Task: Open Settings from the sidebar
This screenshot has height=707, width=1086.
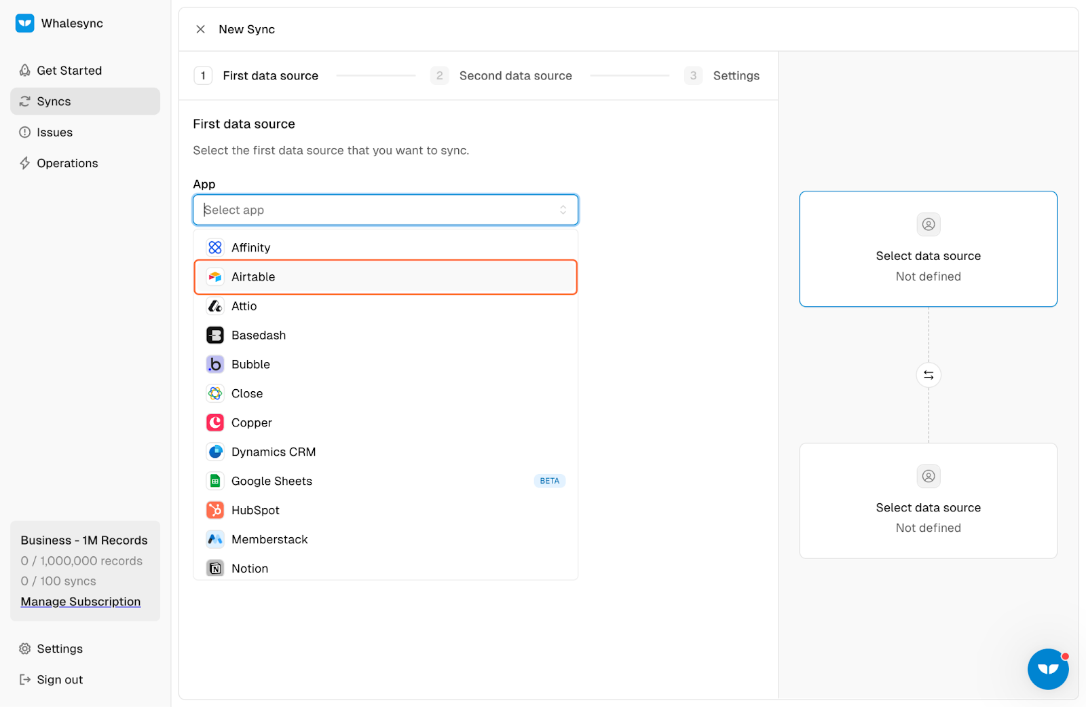Action: click(x=85, y=649)
